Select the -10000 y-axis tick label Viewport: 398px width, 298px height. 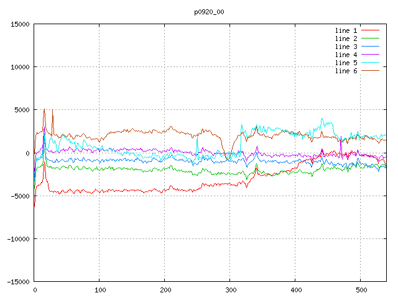pos(17,239)
